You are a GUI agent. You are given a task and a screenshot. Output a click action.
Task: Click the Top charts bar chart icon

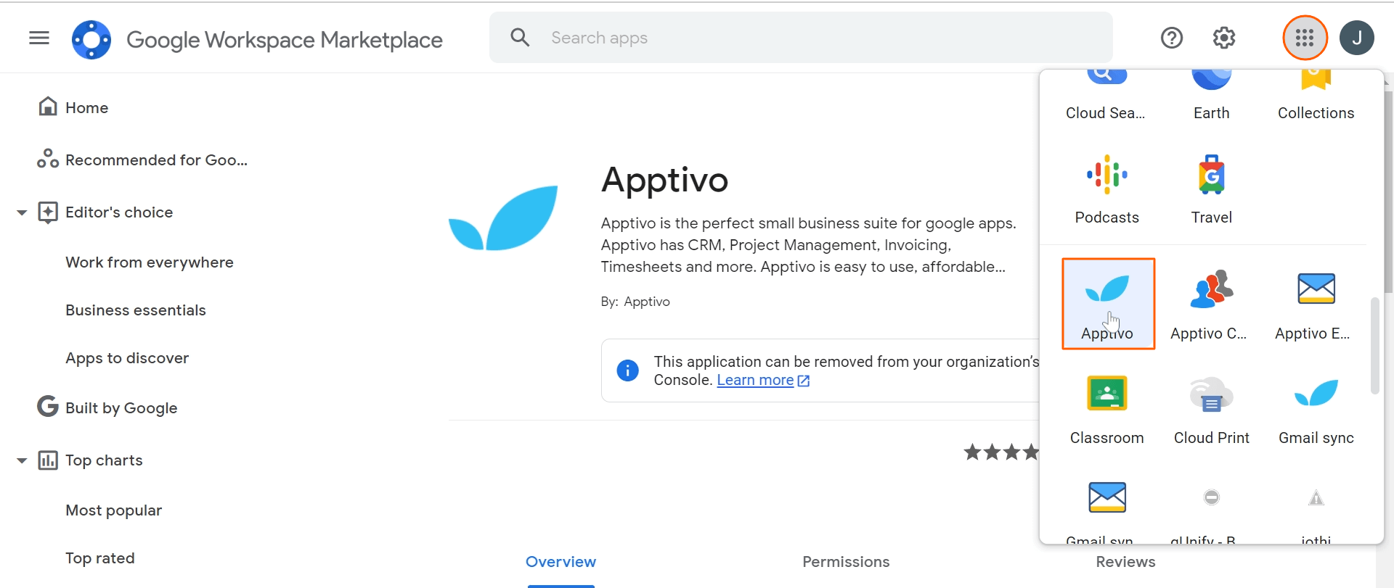point(48,460)
